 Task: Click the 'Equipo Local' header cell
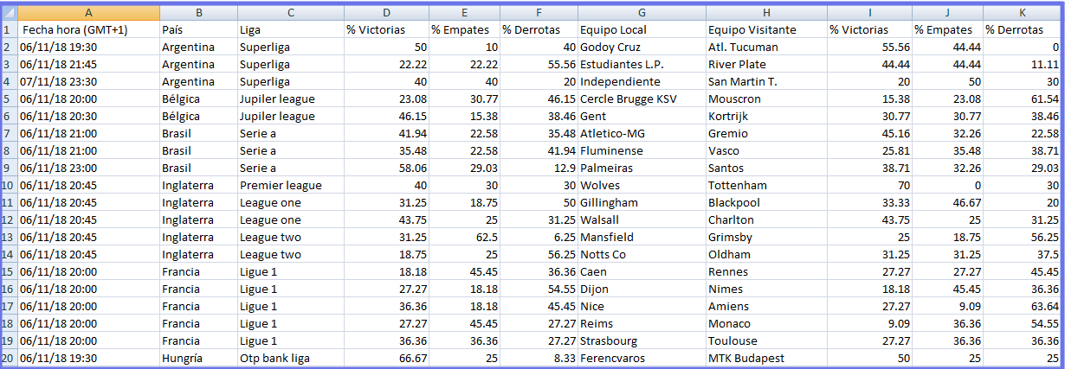coord(642,29)
